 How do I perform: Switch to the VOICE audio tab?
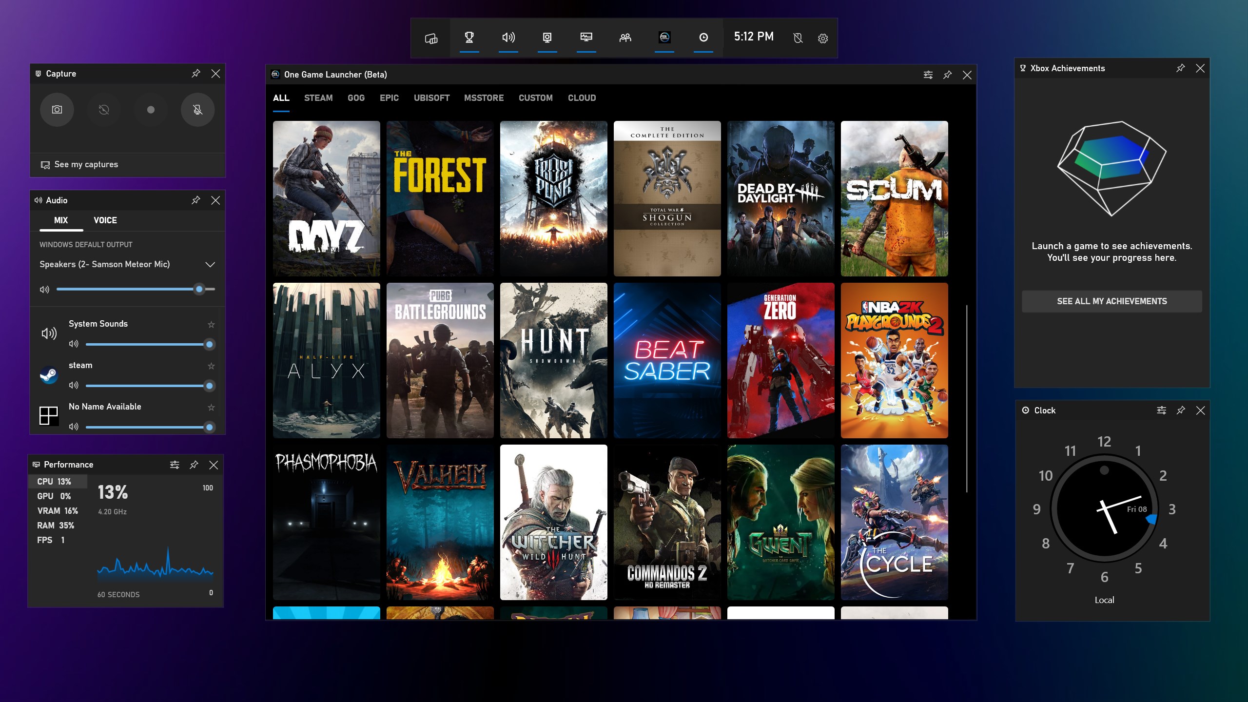(105, 220)
